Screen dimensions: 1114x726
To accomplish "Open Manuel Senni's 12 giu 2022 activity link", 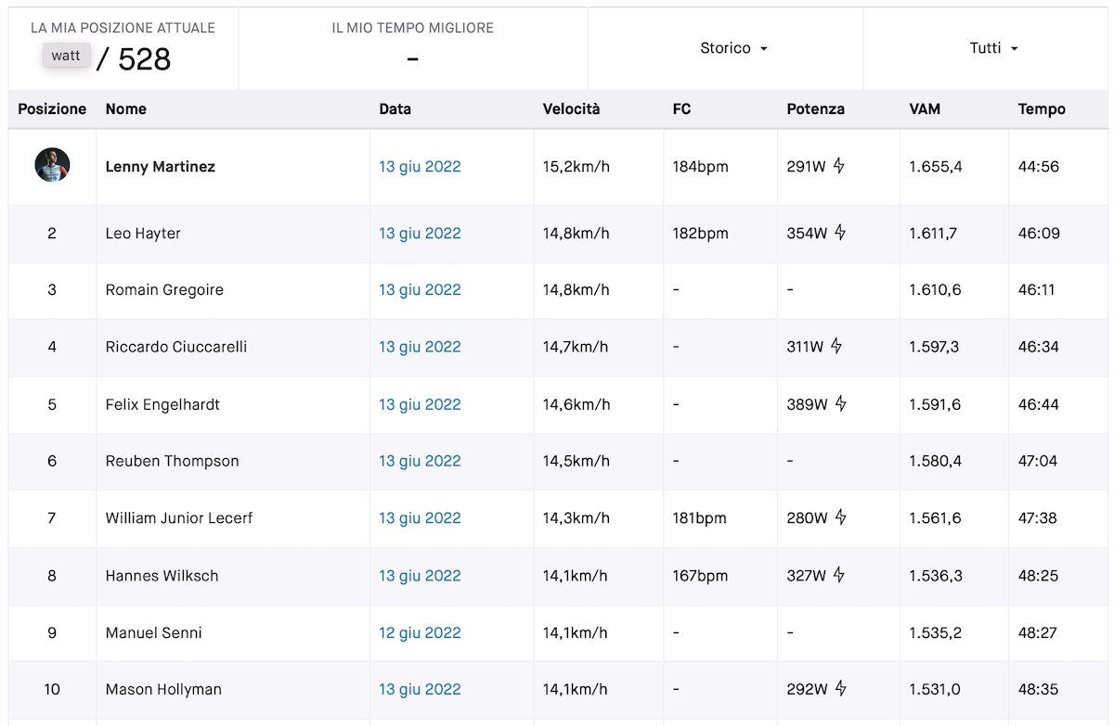I will (420, 632).
